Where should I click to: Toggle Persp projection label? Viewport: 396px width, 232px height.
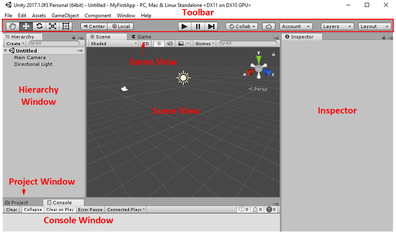point(258,89)
